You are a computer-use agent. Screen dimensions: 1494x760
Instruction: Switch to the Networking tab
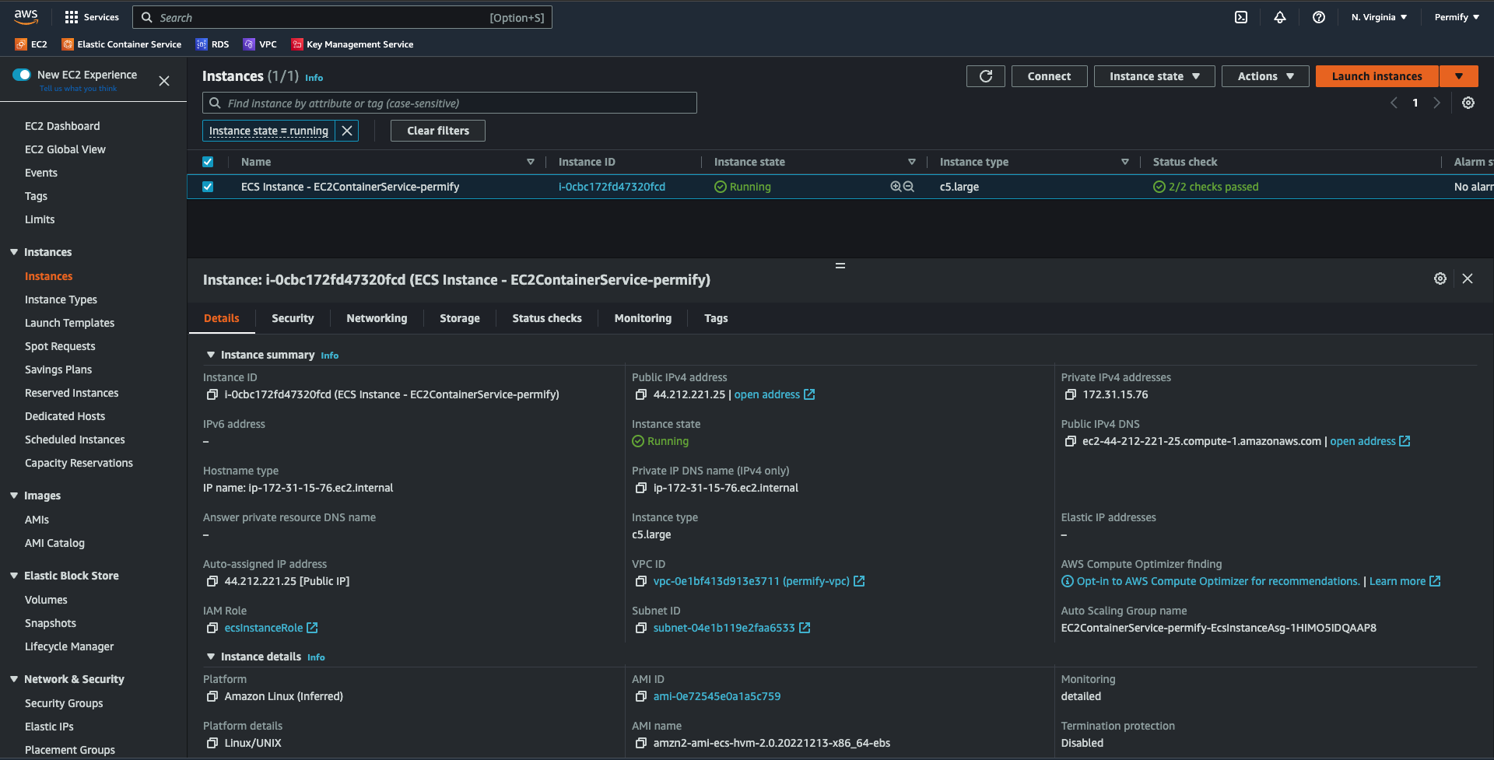(x=377, y=318)
